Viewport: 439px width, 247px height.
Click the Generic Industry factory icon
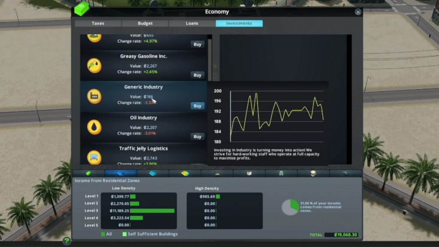point(94,96)
